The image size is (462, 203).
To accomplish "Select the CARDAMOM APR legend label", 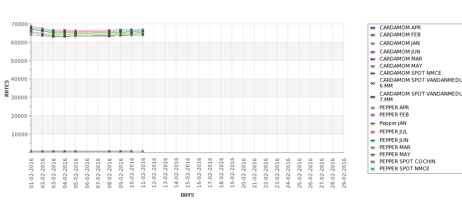I will [400, 27].
